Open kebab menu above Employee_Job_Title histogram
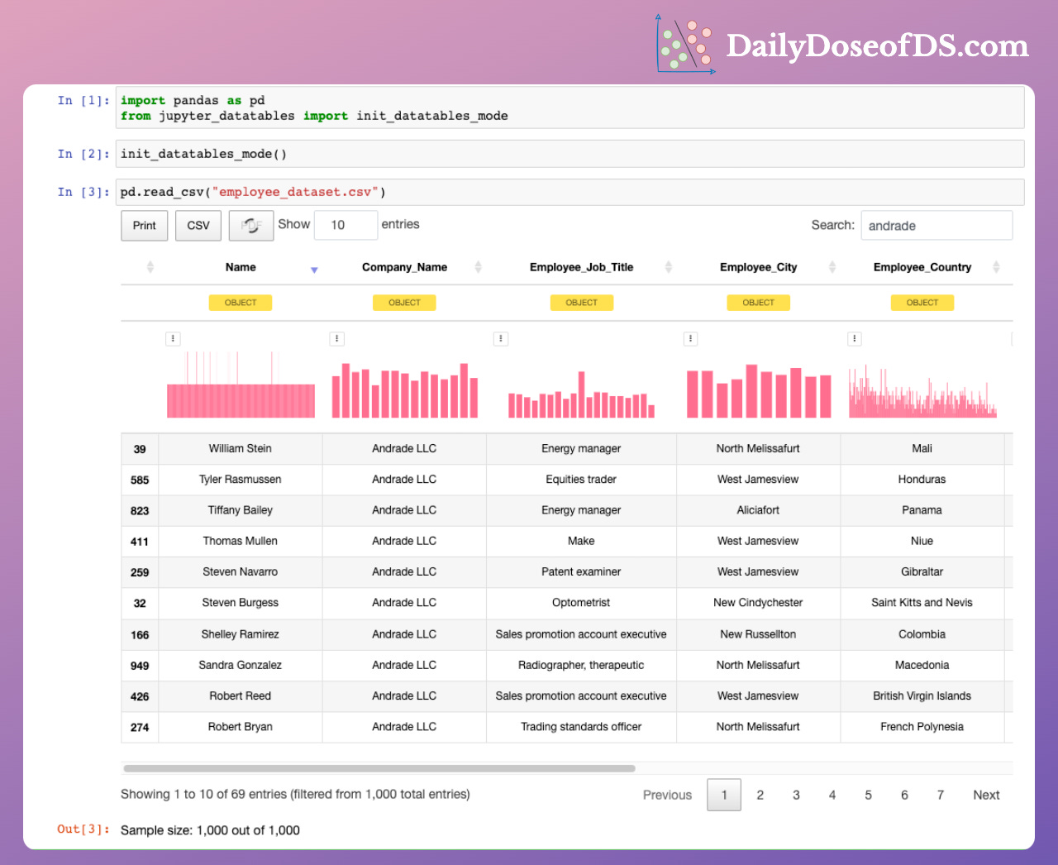The width and height of the screenshot is (1058, 865). point(501,338)
